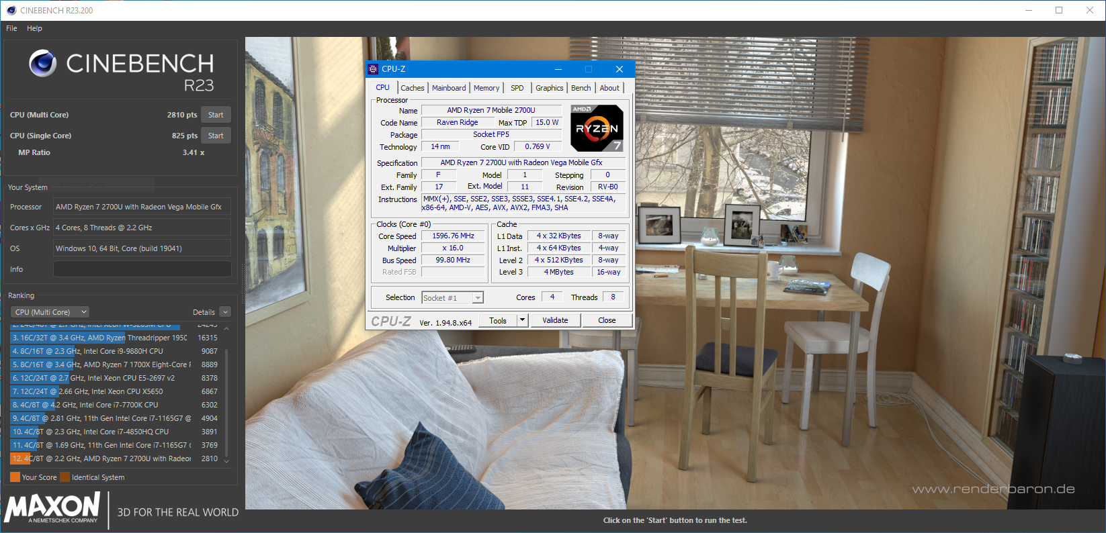Click the OS field Windows 10, 64 Bit
The image size is (1106, 533).
142,248
